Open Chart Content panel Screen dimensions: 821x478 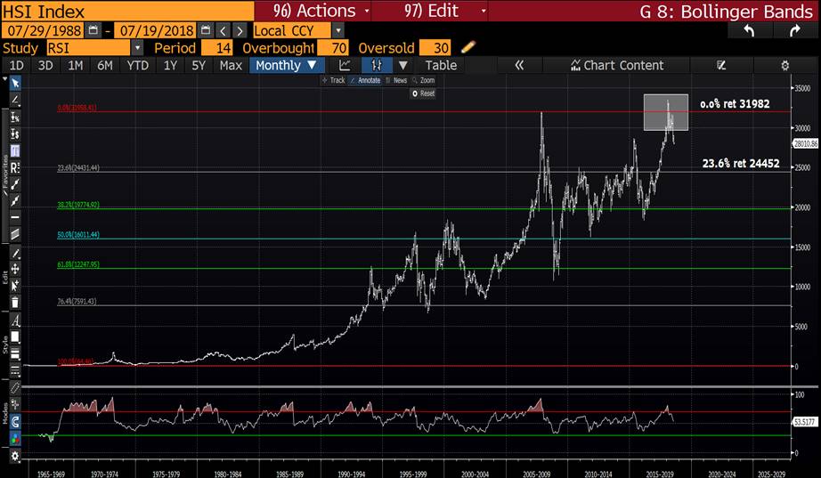click(617, 66)
